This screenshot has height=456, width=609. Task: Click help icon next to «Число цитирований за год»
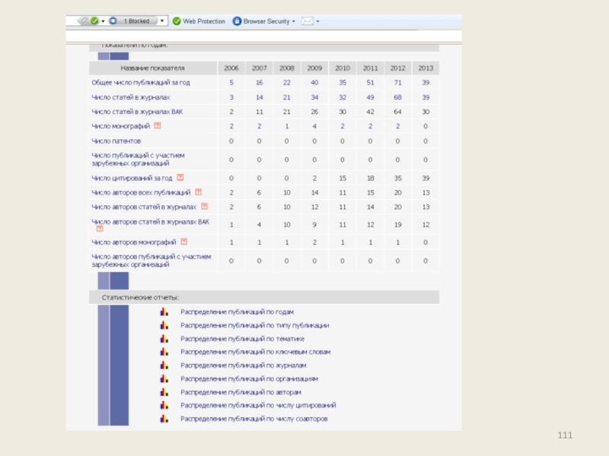[x=180, y=178]
